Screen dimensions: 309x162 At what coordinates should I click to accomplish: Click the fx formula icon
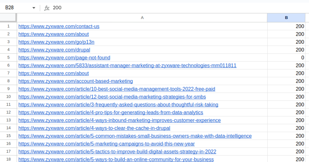pyautogui.click(x=47, y=8)
